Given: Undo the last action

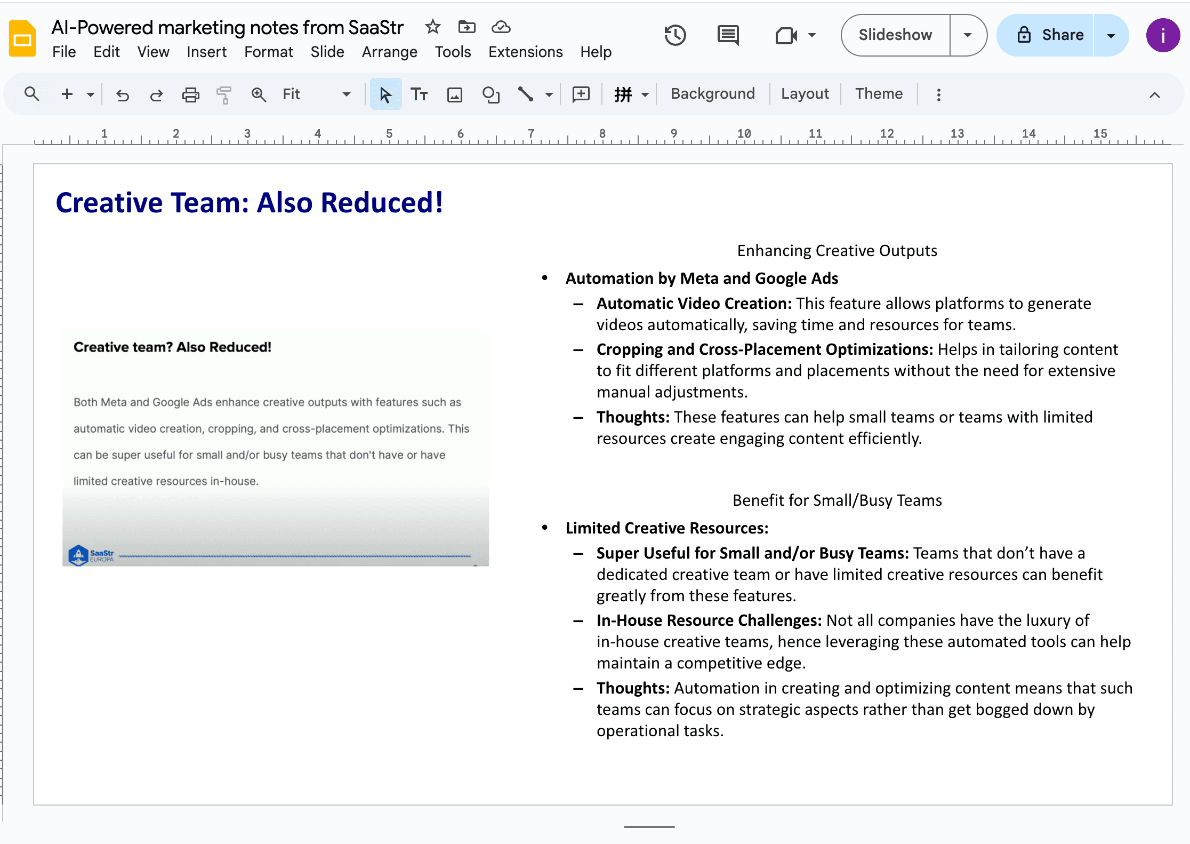Looking at the screenshot, I should click(x=122, y=94).
